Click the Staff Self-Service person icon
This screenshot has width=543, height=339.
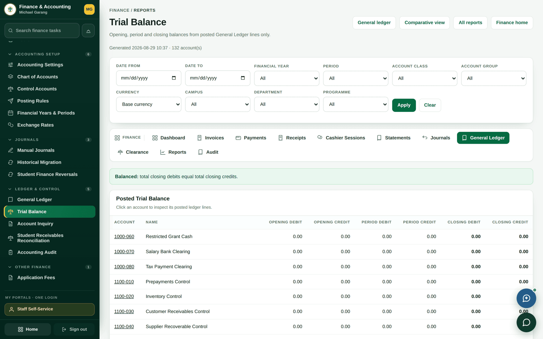tap(12, 309)
